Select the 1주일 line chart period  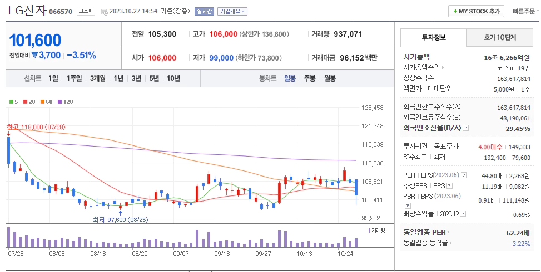coord(74,78)
